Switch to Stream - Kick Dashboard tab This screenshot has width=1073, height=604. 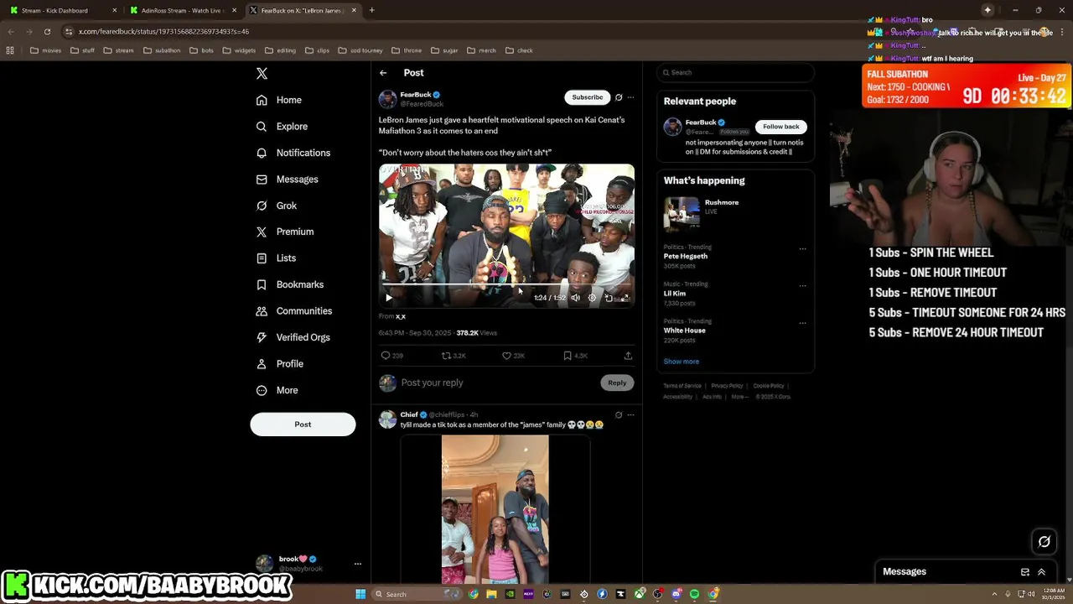pyautogui.click(x=62, y=10)
